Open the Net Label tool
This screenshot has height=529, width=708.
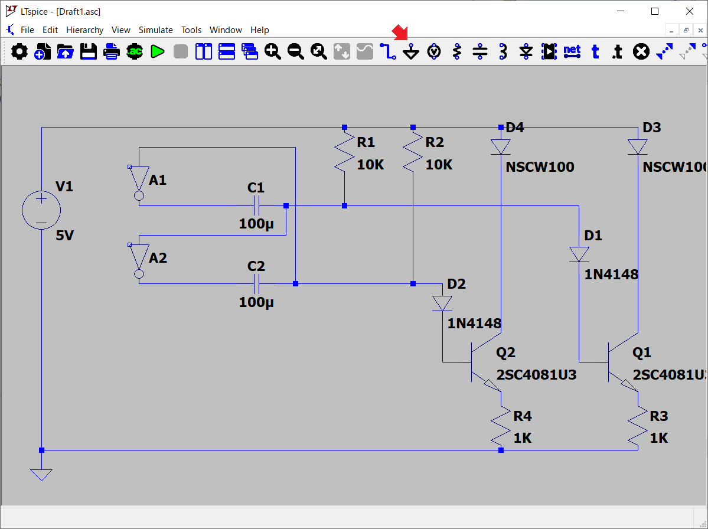572,51
